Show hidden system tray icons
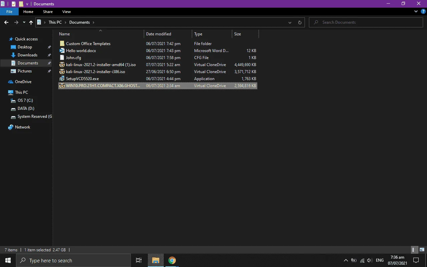 tap(346, 260)
